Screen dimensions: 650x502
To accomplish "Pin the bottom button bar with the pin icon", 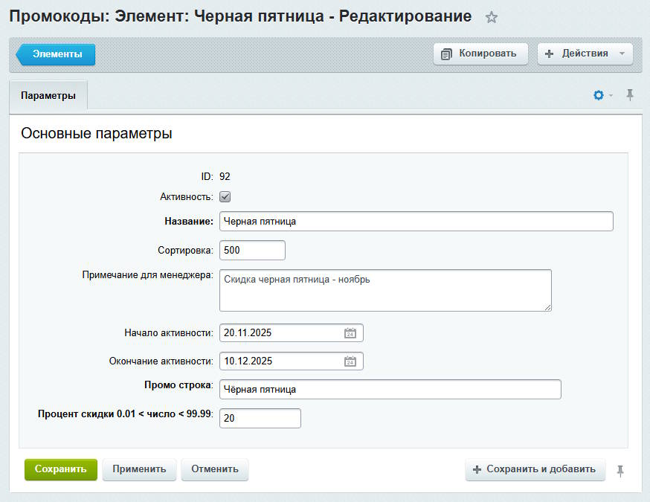I will tap(621, 470).
